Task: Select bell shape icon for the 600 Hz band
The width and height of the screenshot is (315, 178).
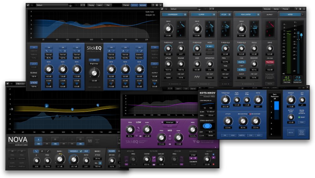Action: coord(79,51)
